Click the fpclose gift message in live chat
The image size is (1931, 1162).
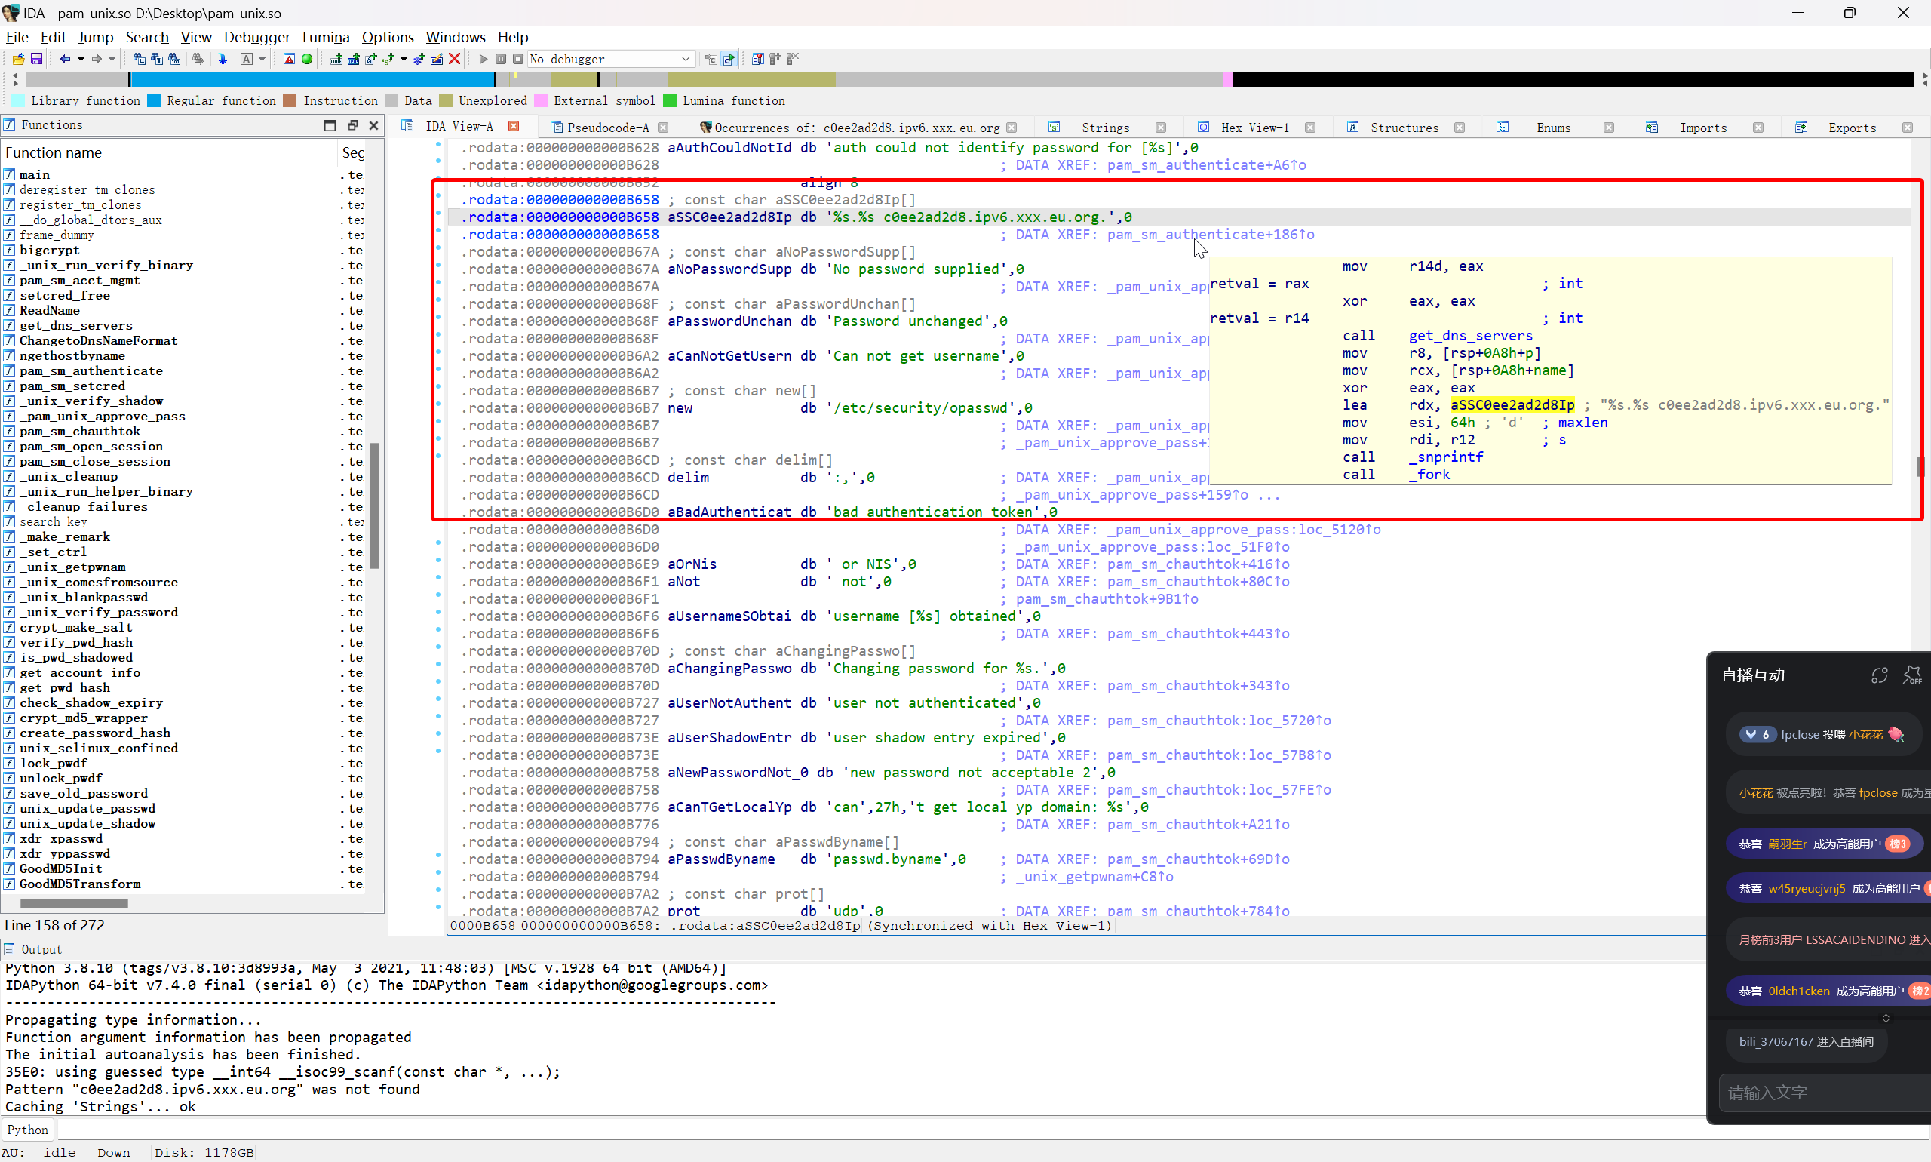tap(1824, 734)
